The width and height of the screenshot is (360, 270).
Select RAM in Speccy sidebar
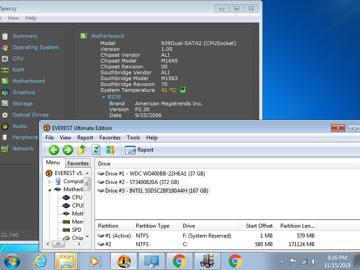[18, 70]
